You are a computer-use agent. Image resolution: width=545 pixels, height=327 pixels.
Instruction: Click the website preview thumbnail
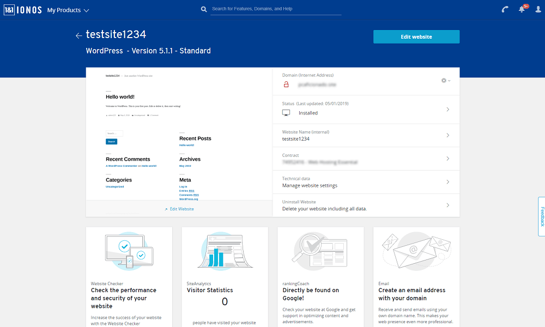tap(179, 134)
